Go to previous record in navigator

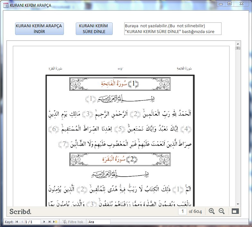22,222
